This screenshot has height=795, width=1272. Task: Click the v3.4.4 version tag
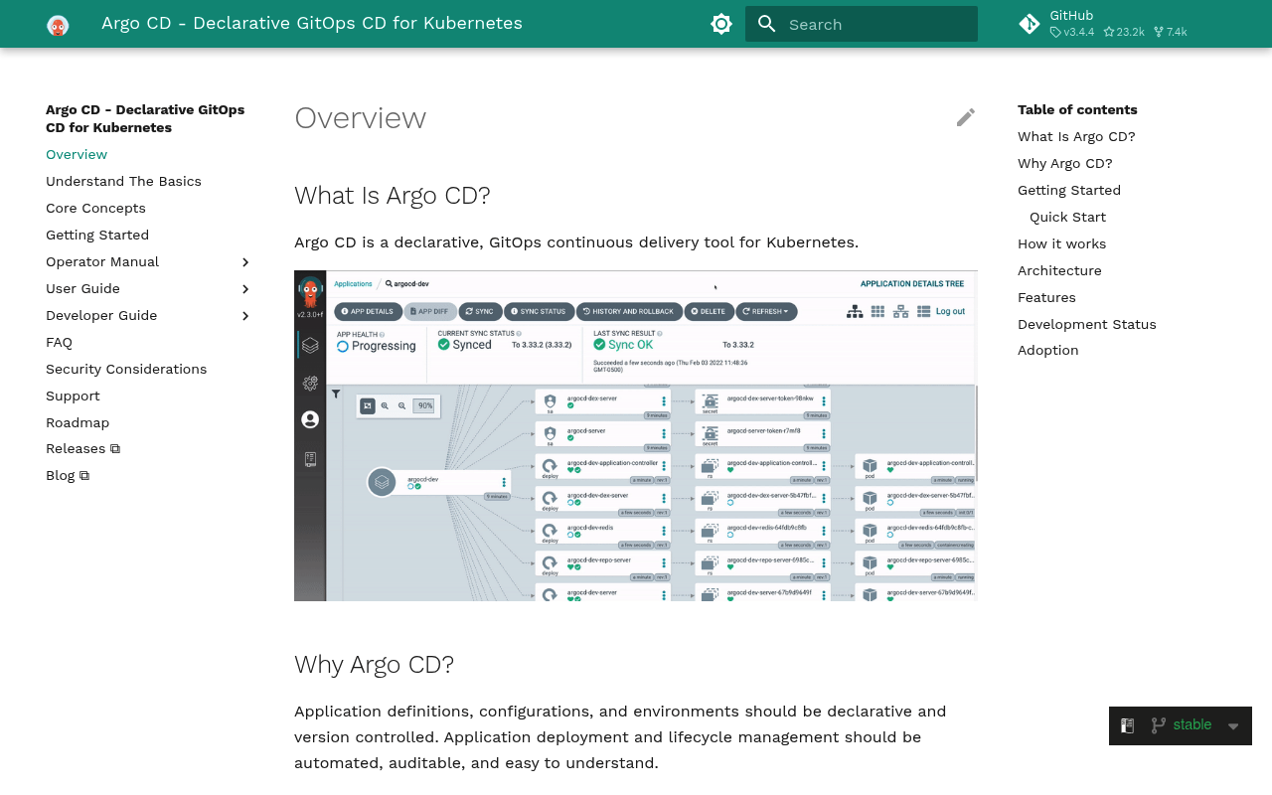coord(1072,32)
